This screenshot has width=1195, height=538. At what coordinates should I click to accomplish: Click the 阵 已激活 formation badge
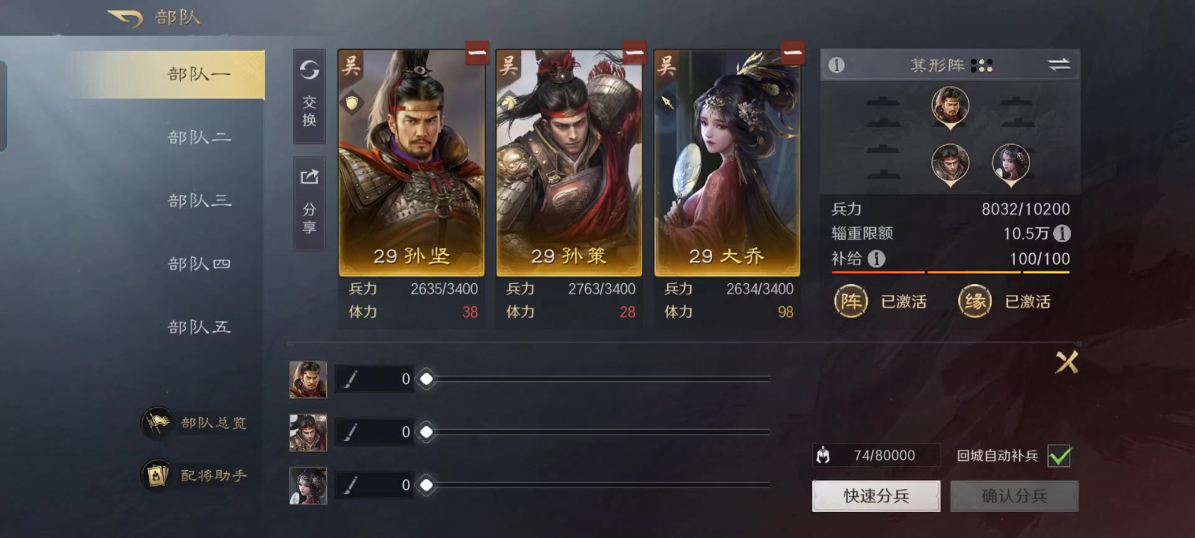(x=880, y=301)
